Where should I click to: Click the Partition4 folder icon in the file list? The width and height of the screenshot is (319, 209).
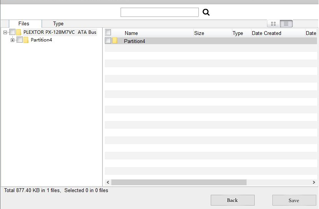pos(115,41)
